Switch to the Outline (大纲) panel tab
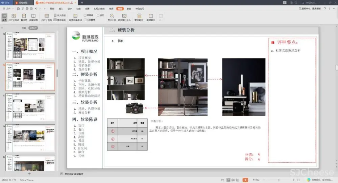 point(24,28)
